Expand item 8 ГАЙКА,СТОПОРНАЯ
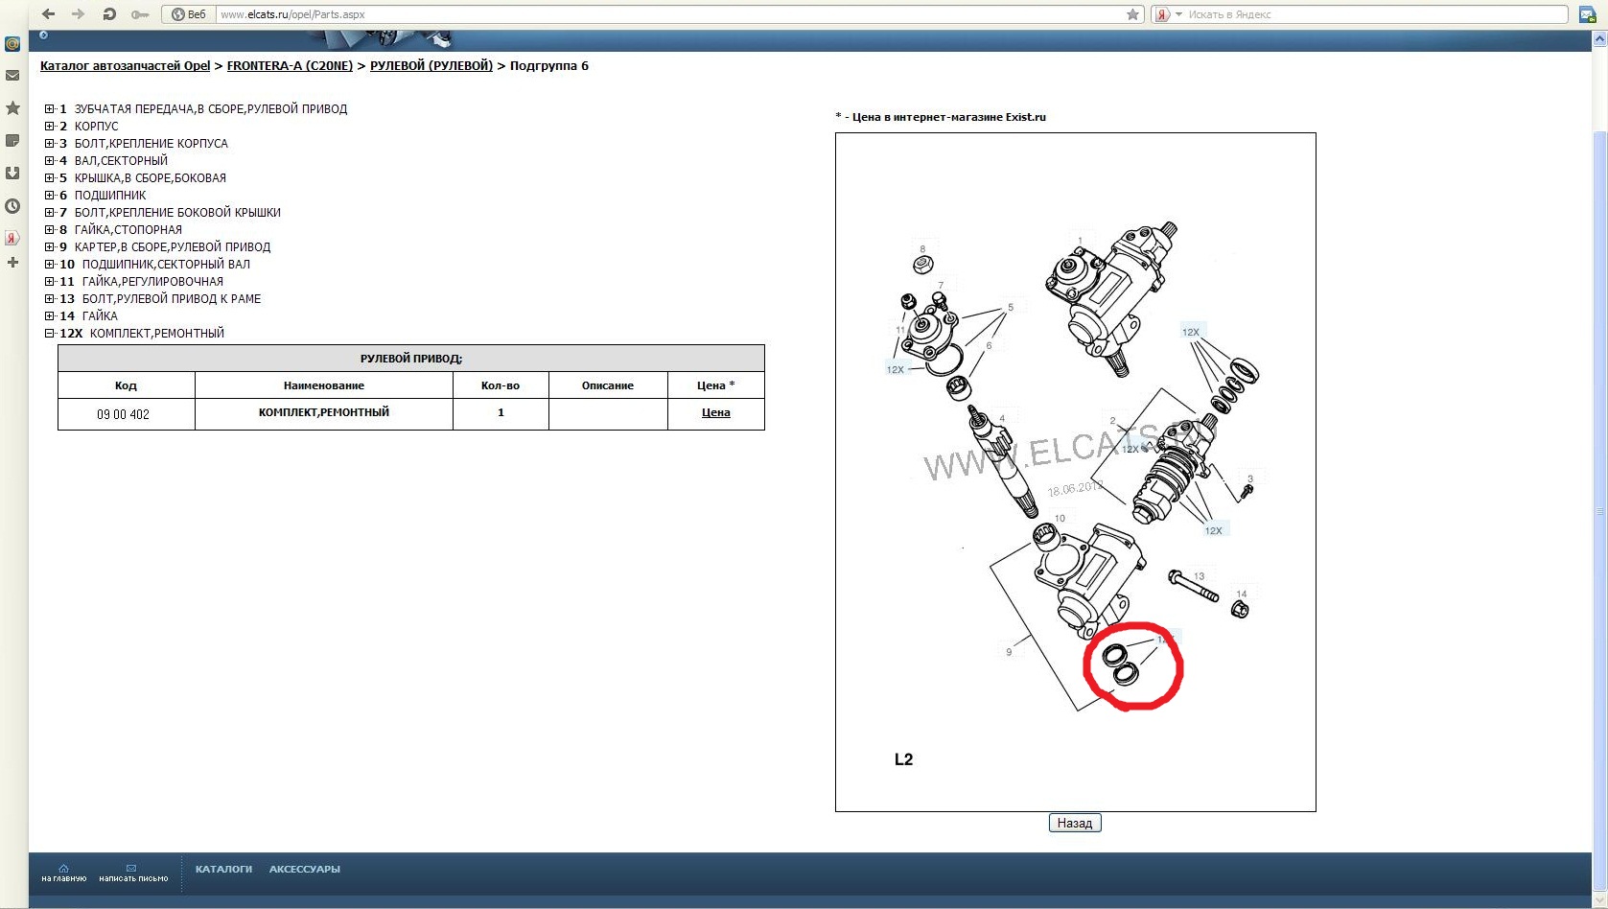Image resolution: width=1608 pixels, height=909 pixels. 50,230
